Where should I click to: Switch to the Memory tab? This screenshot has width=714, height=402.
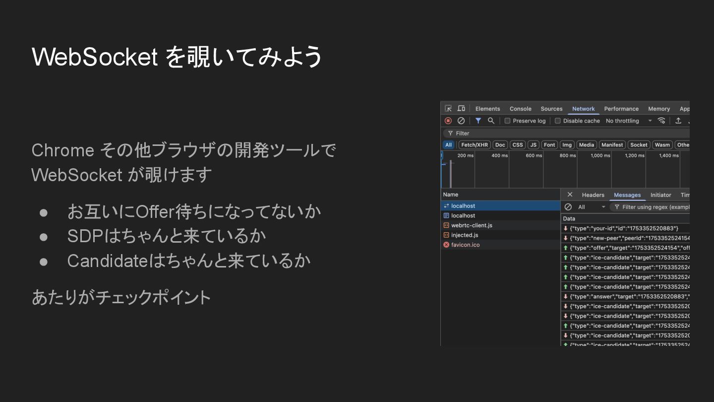659,109
